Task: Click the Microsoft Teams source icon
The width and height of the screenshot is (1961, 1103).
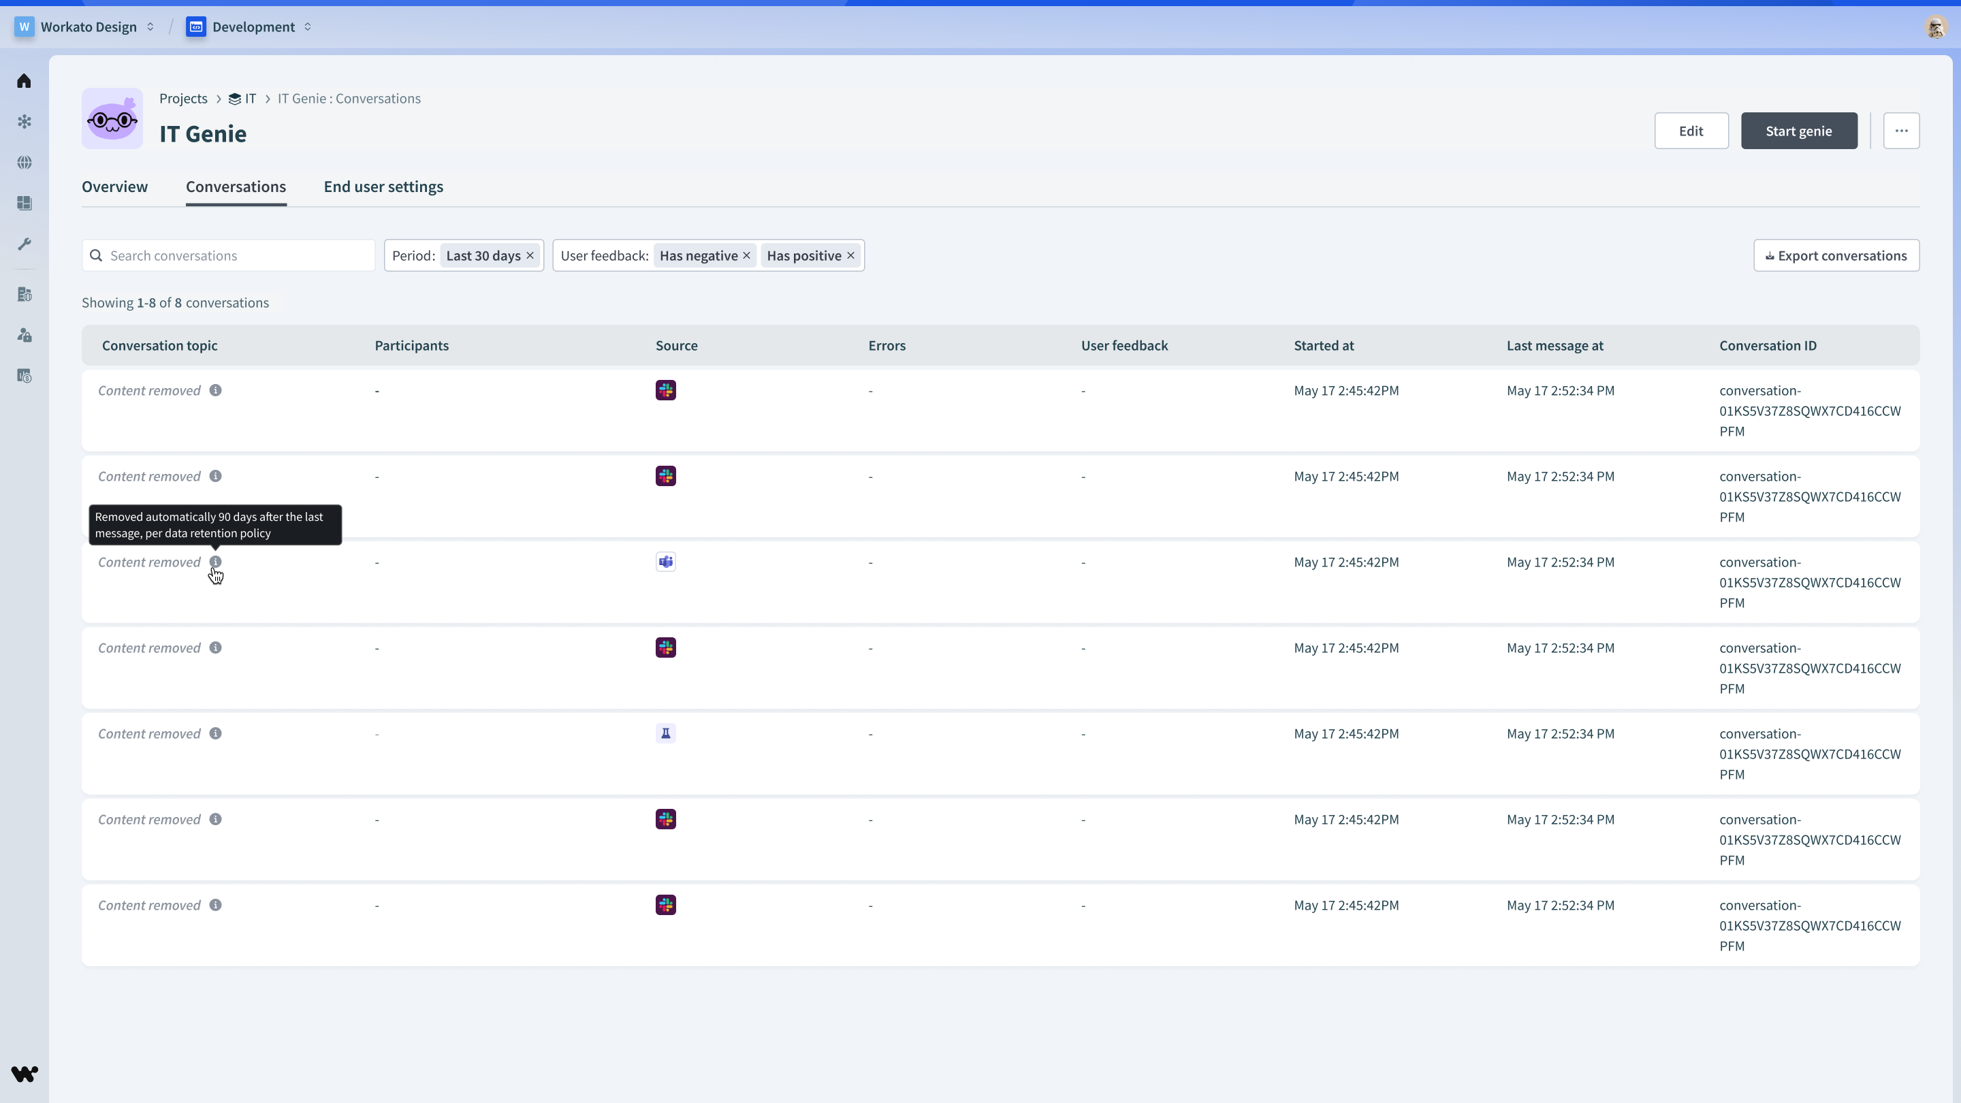Action: (x=666, y=562)
